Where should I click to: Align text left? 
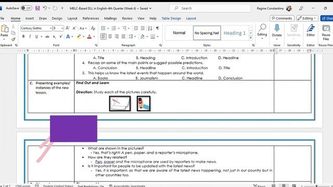pyautogui.click(x=104, y=36)
